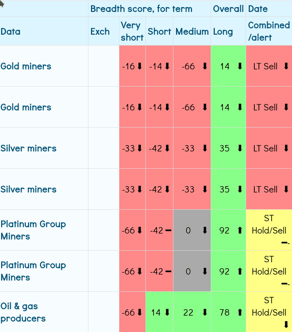Click down arrow next to Oil & gas 14
The width and height of the screenshot is (292, 332).
point(167,313)
